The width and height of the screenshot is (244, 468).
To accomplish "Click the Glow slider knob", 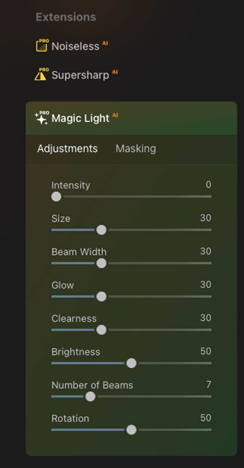I will 101,297.
